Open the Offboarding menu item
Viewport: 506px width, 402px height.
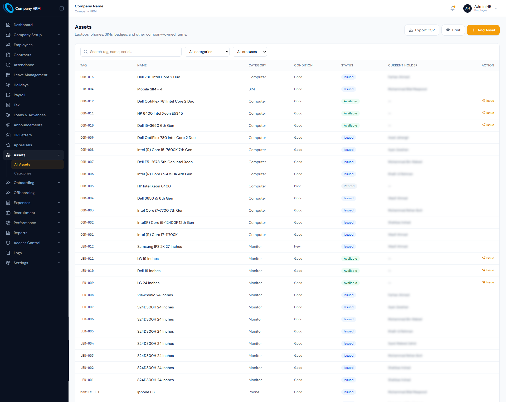coord(33,193)
